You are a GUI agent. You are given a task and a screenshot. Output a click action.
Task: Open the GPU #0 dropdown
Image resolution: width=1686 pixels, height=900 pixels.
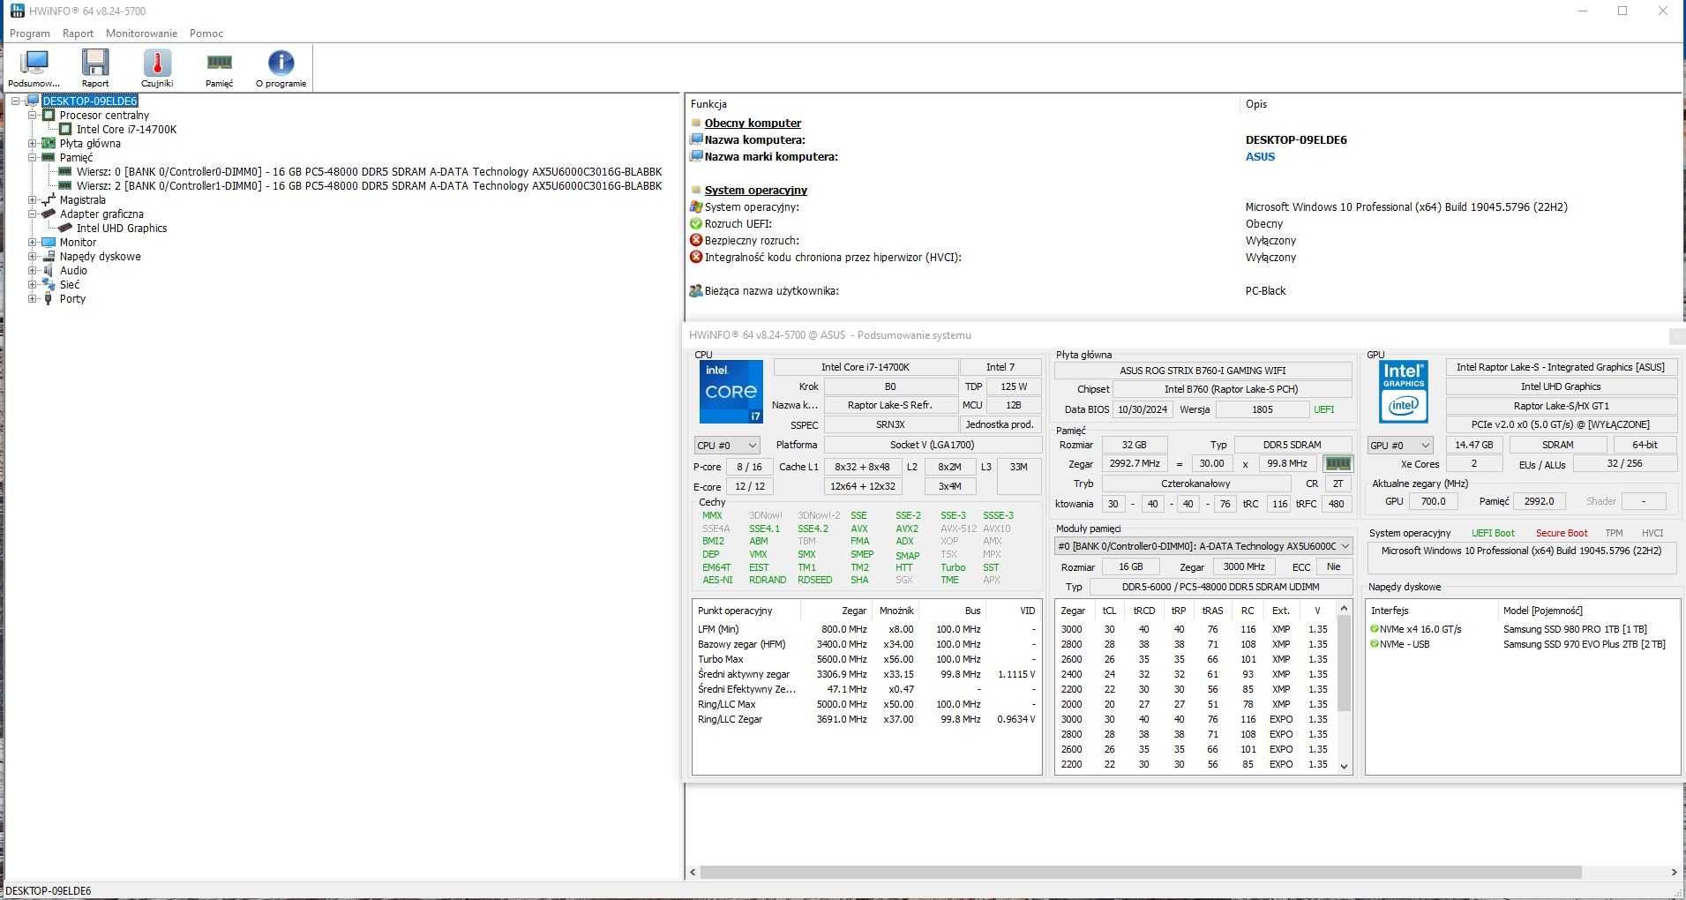coord(1399,446)
